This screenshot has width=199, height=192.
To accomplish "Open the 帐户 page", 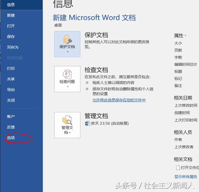I will tap(21, 116).
